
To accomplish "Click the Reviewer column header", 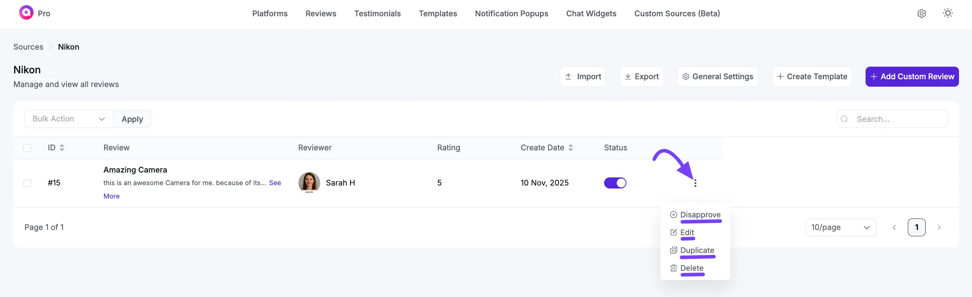I will click(315, 148).
